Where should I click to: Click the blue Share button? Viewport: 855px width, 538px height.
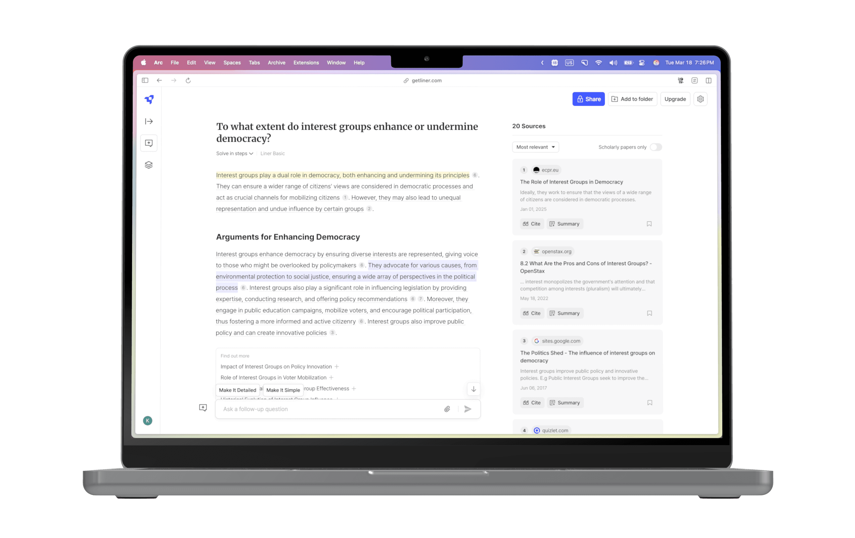tap(588, 99)
